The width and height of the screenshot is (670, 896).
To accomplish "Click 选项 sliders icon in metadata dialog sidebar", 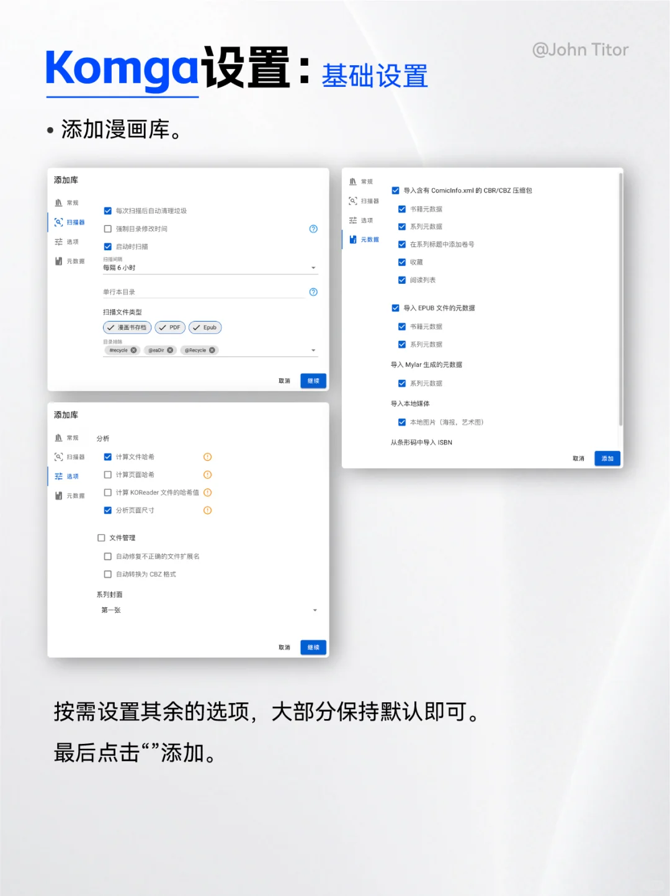I will pos(353,220).
